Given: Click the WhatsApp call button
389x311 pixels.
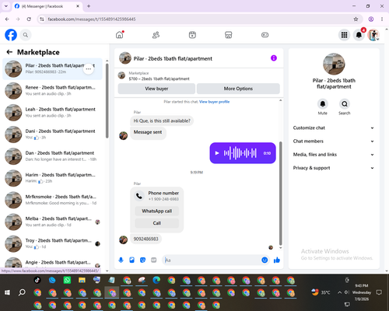Looking at the screenshot, I should [157, 211].
